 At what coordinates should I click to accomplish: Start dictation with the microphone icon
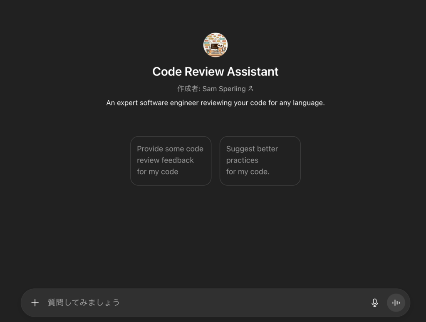pos(374,303)
